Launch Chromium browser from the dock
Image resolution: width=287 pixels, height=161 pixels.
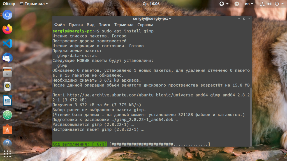7,15
